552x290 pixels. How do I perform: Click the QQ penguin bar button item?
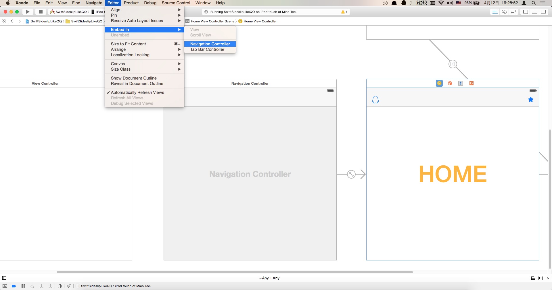tap(375, 100)
